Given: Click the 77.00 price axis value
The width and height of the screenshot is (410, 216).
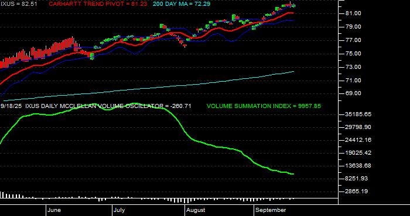Looking at the screenshot, I should click(x=354, y=40).
